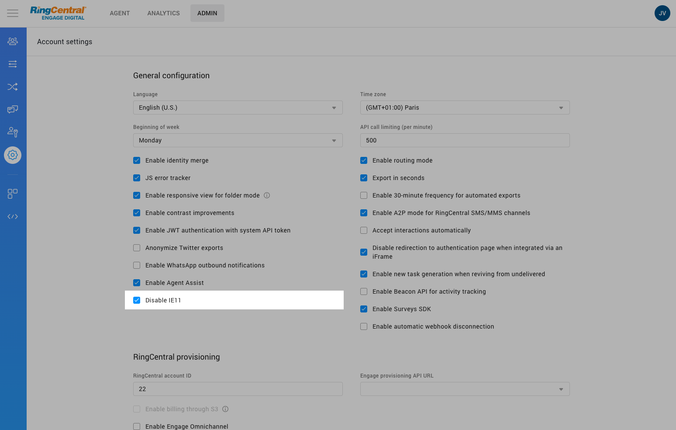Screen dimensions: 676x430
Task: Toggle Enable A2P mode for SMS/MMS checkbox
Action: tap(364, 213)
